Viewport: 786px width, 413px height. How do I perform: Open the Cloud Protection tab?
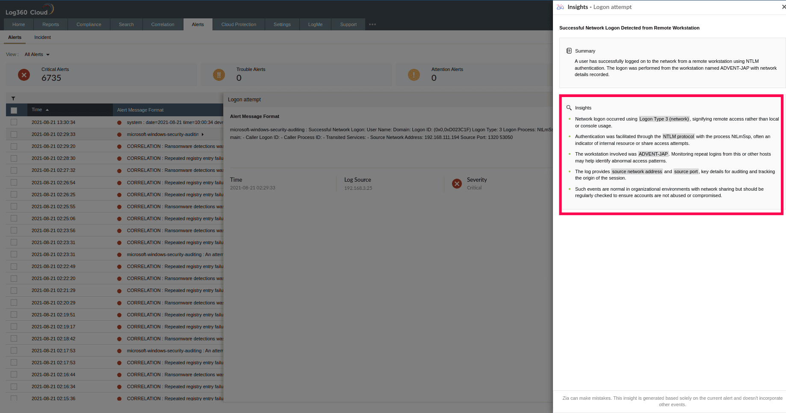tap(239, 24)
